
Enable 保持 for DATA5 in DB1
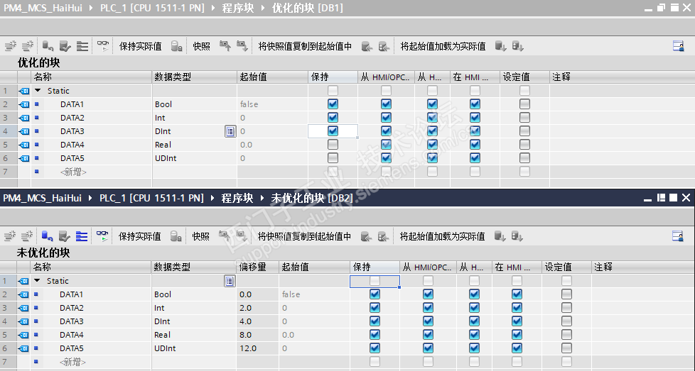point(333,158)
